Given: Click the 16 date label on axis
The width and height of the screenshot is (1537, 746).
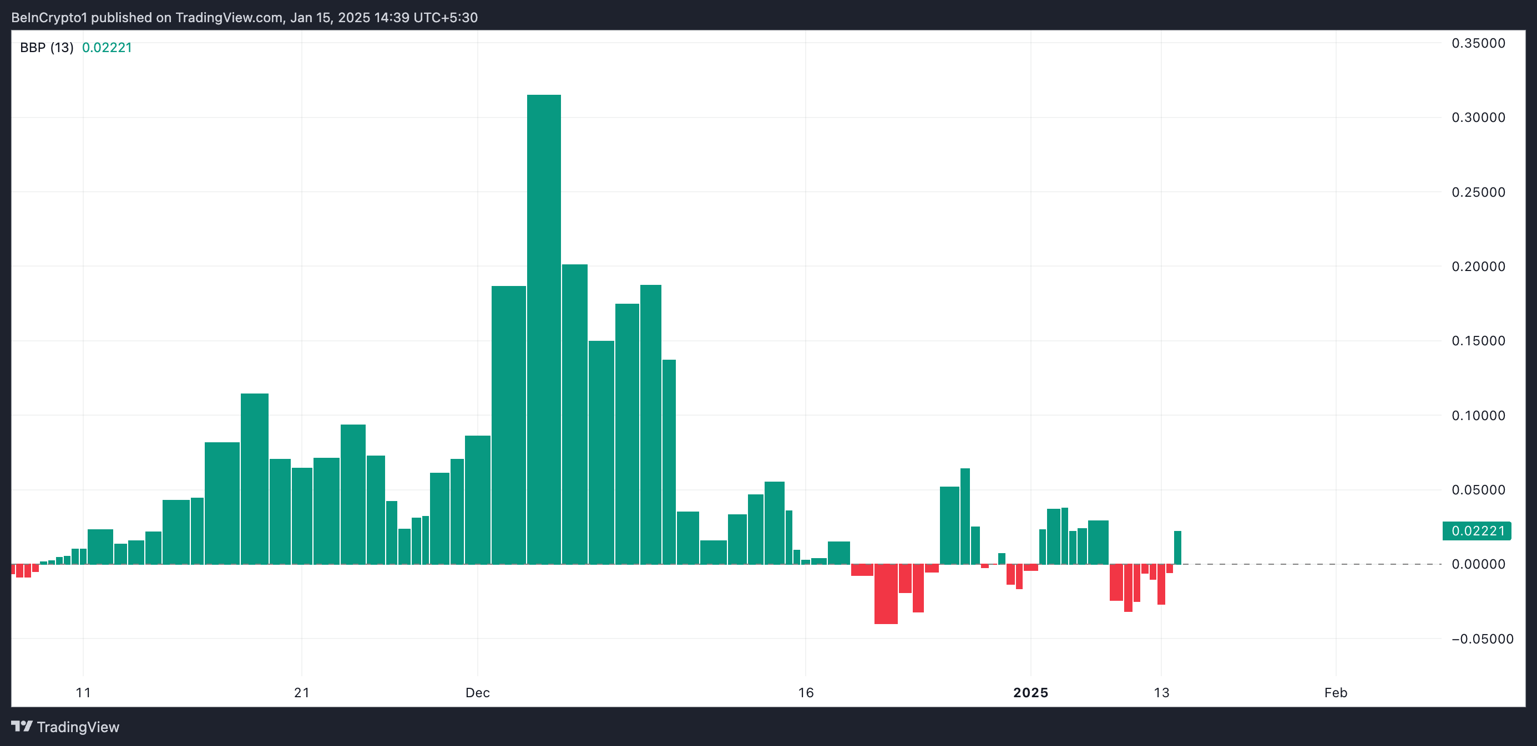Looking at the screenshot, I should (806, 692).
